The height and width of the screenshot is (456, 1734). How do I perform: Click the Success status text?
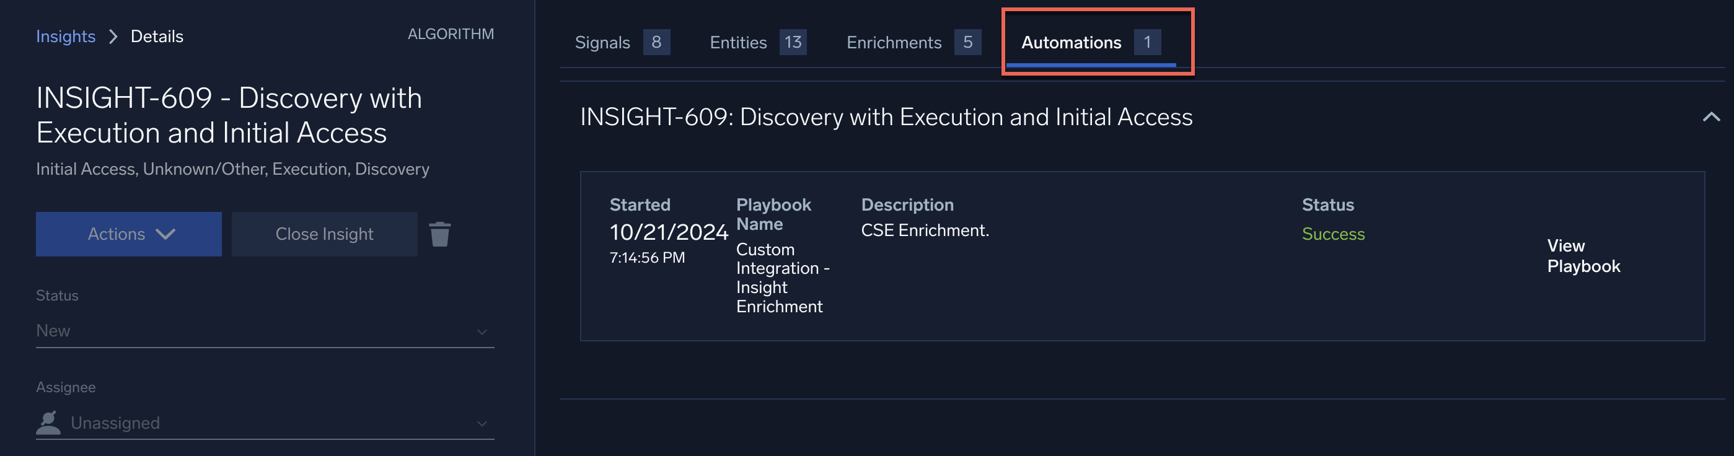click(x=1332, y=234)
